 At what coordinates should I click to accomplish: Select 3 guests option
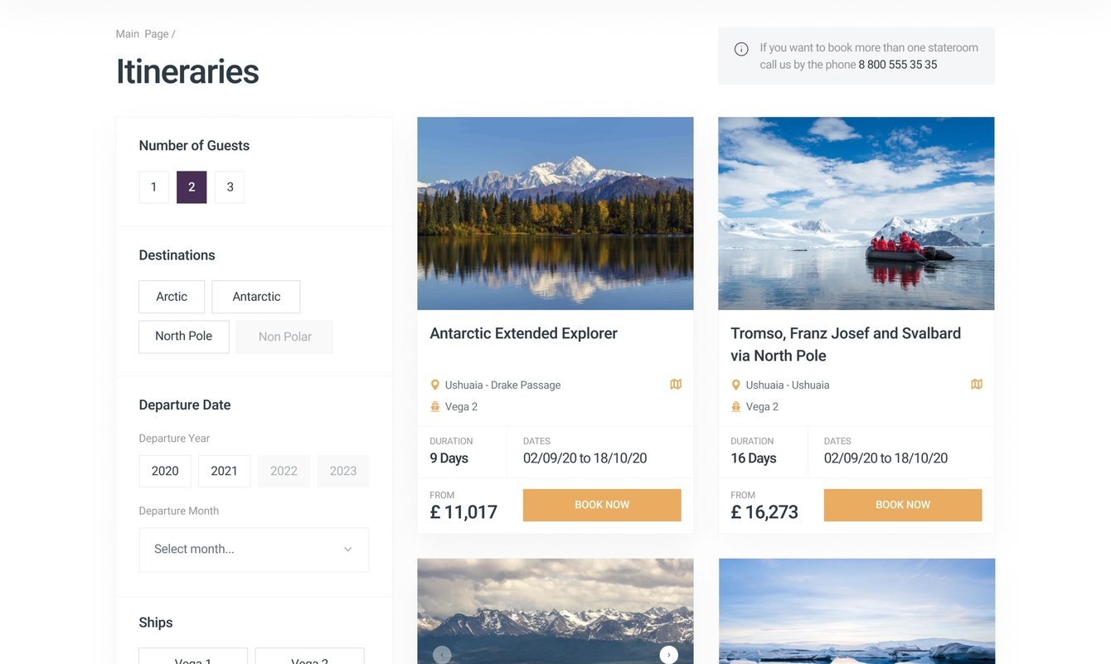click(x=230, y=187)
